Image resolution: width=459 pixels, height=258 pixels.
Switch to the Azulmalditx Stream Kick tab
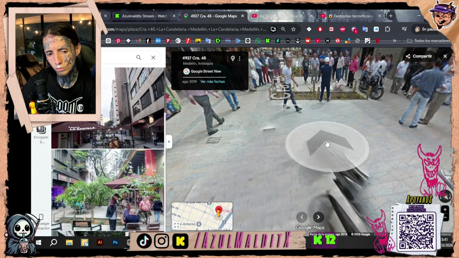(x=145, y=16)
